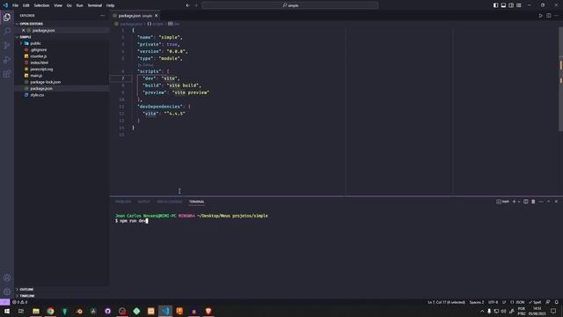Open the Extensions view
Image resolution: width=563 pixels, height=317 pixels.
pyautogui.click(x=7, y=74)
